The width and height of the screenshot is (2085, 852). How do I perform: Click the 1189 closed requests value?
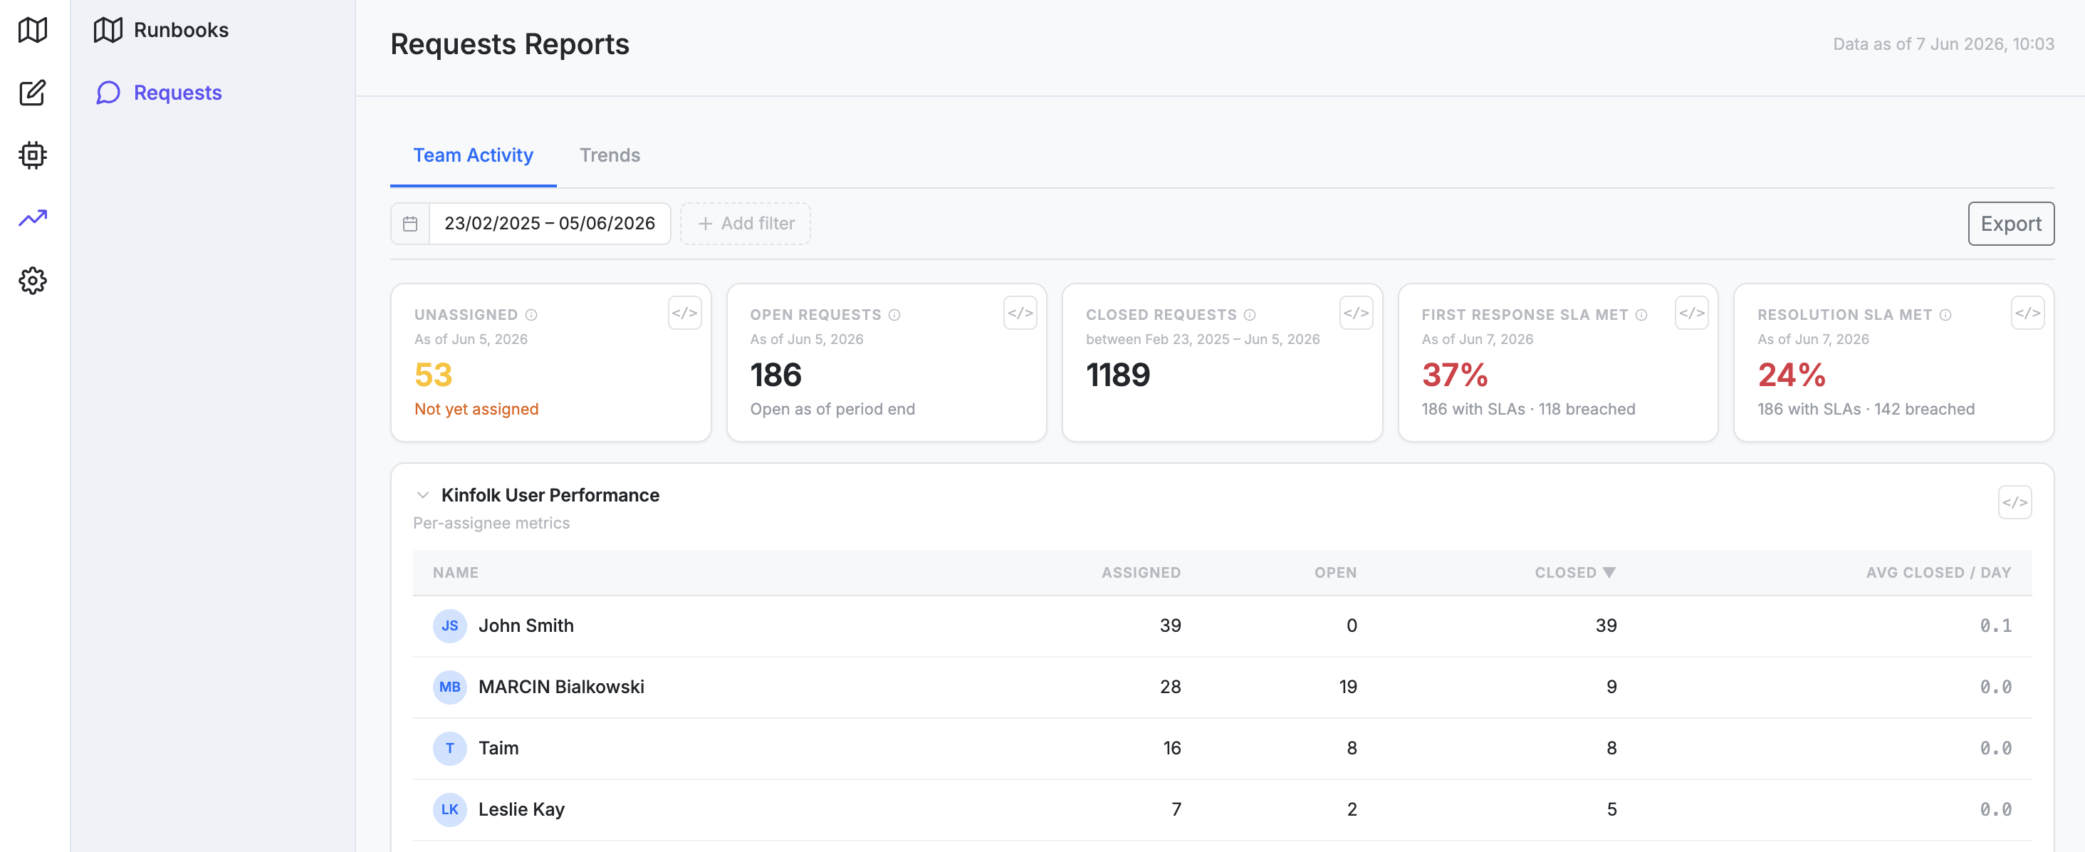1117,375
